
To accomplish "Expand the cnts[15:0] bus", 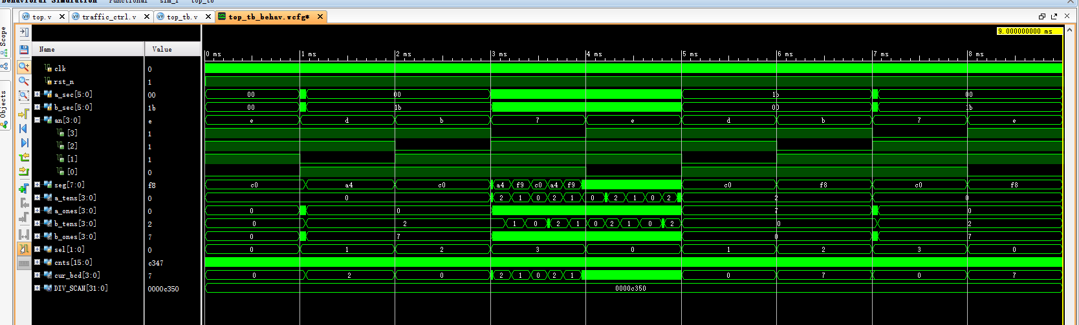I will 37,262.
